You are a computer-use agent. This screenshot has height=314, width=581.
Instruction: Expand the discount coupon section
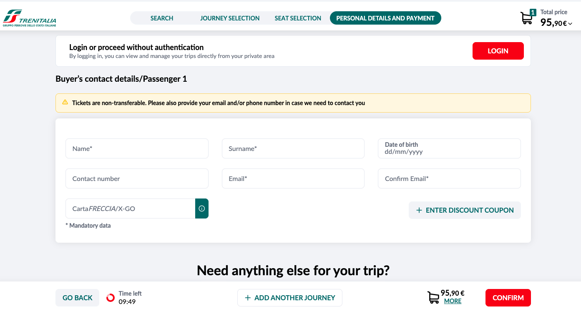[465, 210]
